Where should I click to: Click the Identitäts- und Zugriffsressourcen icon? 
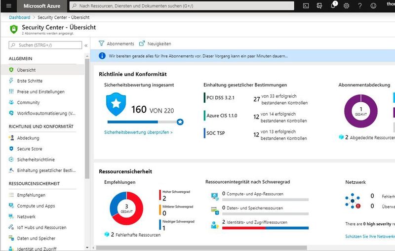215,224
